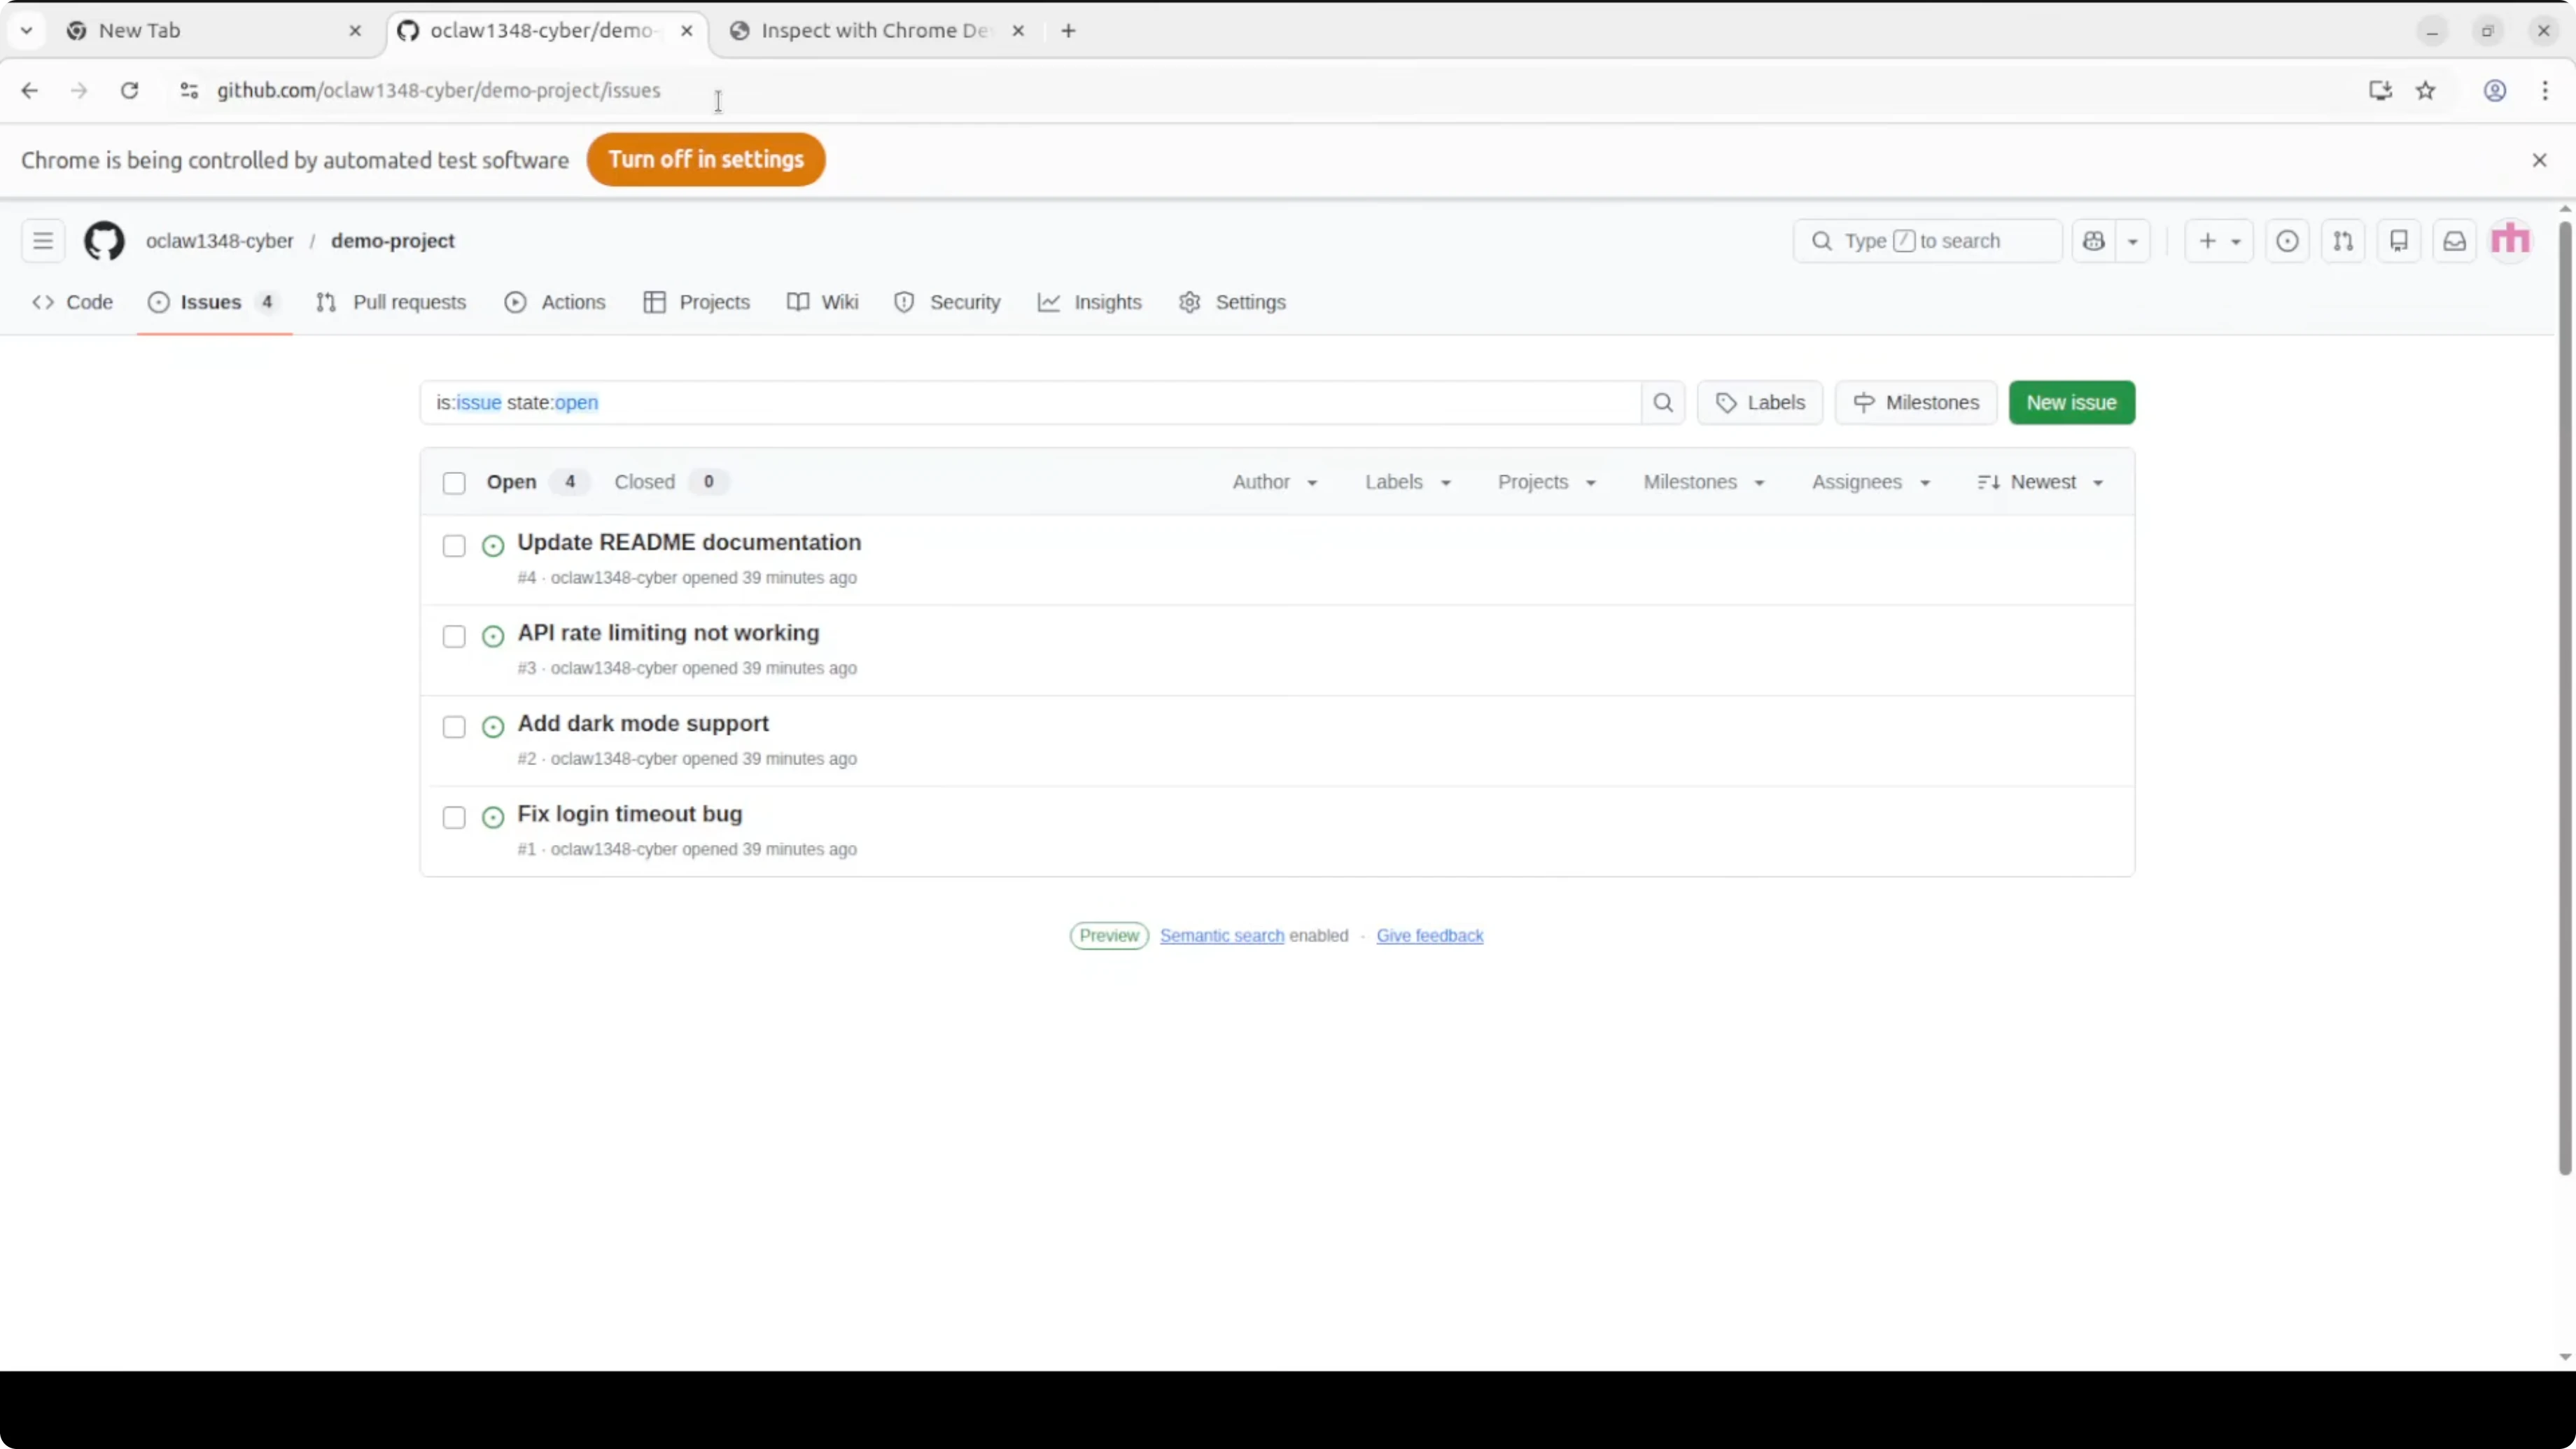
Task: Click the New issue button
Action: coord(2071,402)
